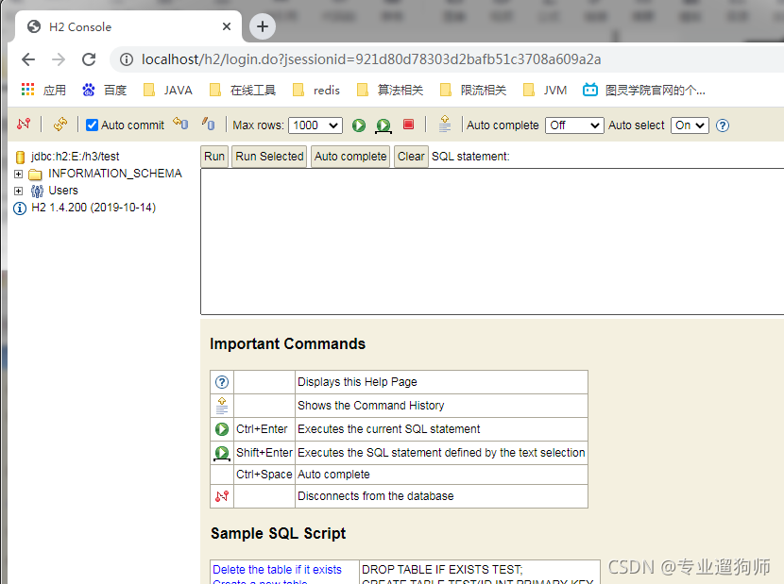The width and height of the screenshot is (784, 584).
Task: Click the Commit icon before Max rows
Action: point(208,125)
